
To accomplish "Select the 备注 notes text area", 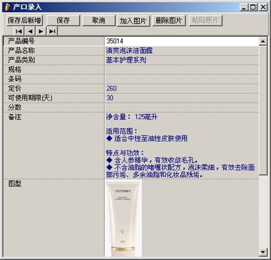I will click(x=181, y=146).
